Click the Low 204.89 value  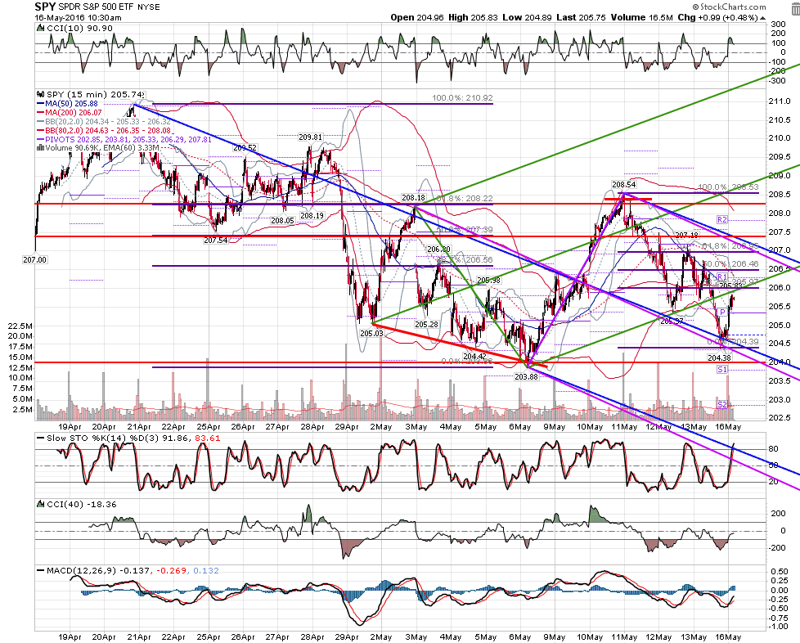pyautogui.click(x=527, y=17)
